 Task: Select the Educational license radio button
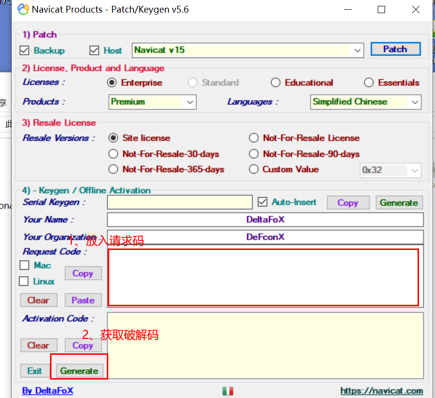(275, 83)
